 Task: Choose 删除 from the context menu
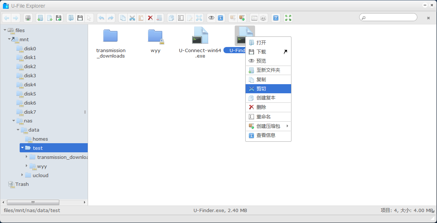point(261,107)
